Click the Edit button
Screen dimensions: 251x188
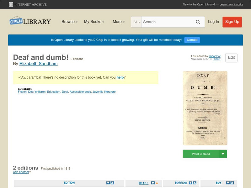(x=231, y=58)
